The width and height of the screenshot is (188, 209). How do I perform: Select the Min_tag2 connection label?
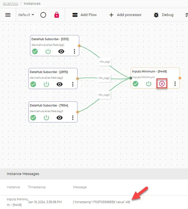coord(104,78)
